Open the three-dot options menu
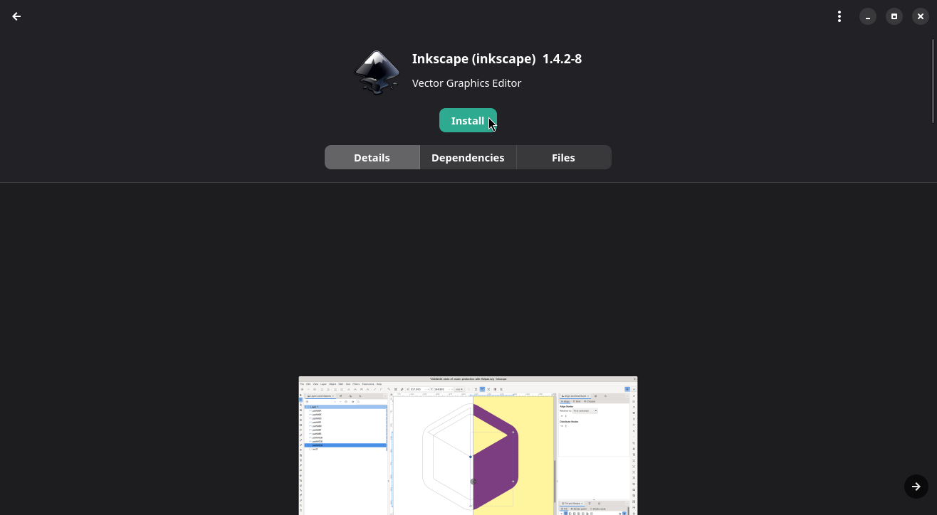The width and height of the screenshot is (937, 515). pyautogui.click(x=839, y=16)
